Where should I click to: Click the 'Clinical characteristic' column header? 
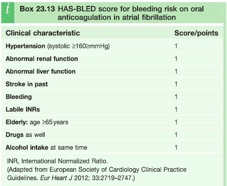pos(43,33)
